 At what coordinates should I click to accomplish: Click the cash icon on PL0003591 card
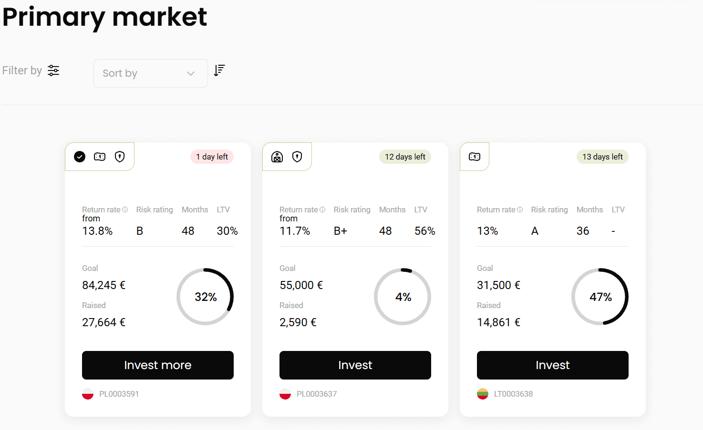(100, 157)
